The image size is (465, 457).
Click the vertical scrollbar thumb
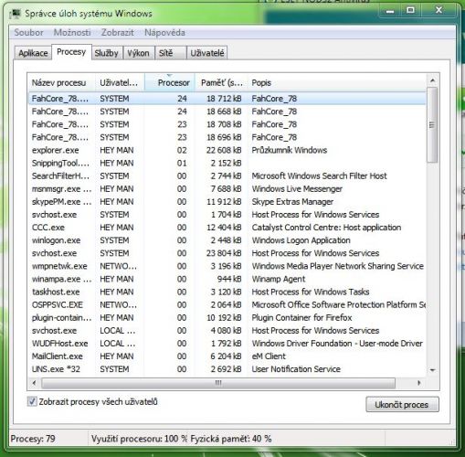432,125
